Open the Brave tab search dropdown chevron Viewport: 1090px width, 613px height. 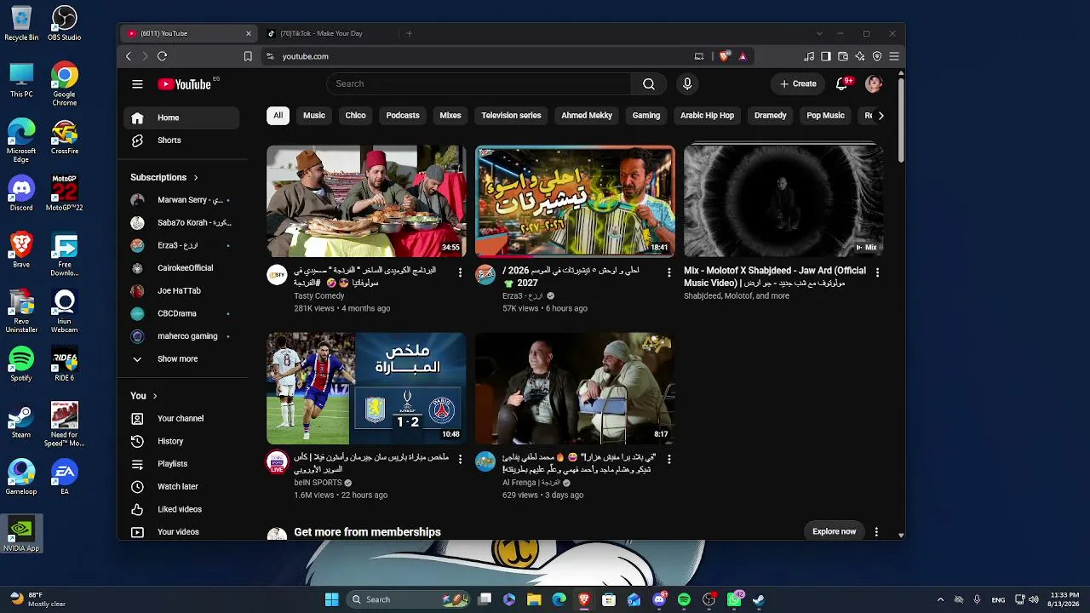pos(819,33)
